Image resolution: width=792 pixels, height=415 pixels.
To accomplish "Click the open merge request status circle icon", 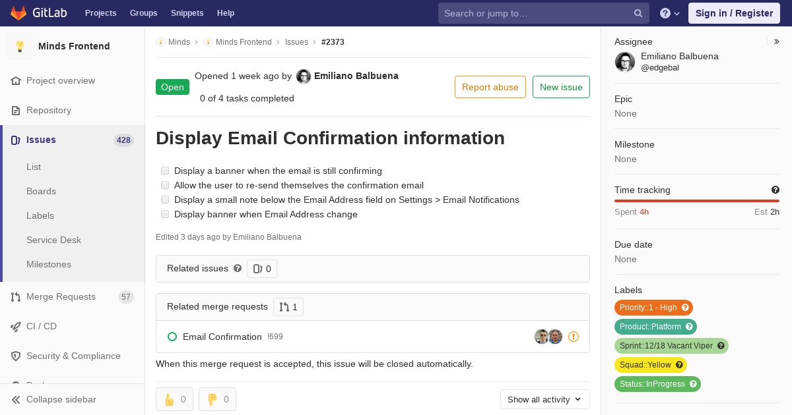I will tap(172, 337).
